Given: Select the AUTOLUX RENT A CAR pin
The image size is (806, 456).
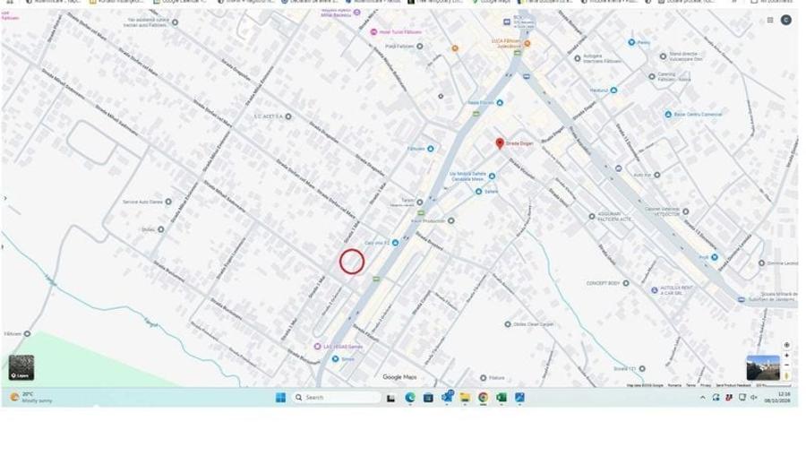Looking at the screenshot, I should (655, 290).
